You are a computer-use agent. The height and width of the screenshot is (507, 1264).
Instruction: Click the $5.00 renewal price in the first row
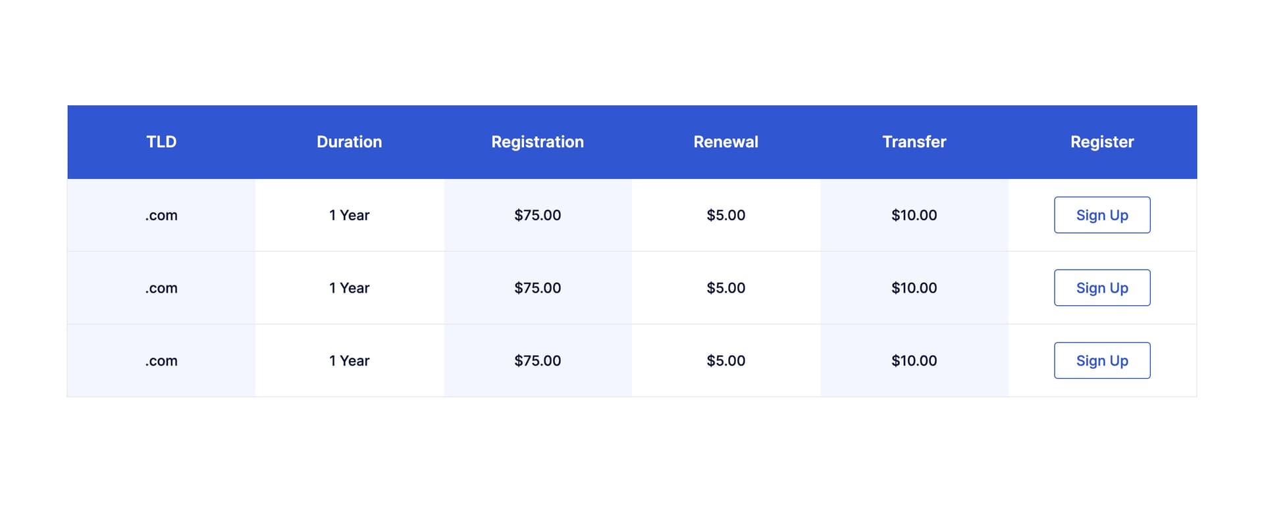[x=725, y=215]
